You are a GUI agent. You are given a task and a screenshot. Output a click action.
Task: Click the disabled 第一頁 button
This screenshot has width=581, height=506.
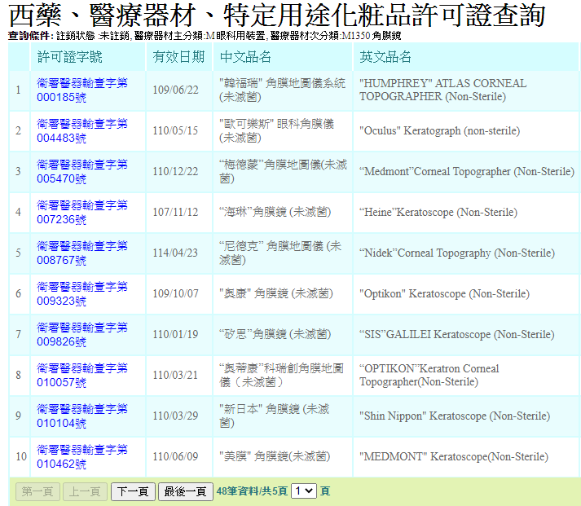tap(37, 491)
